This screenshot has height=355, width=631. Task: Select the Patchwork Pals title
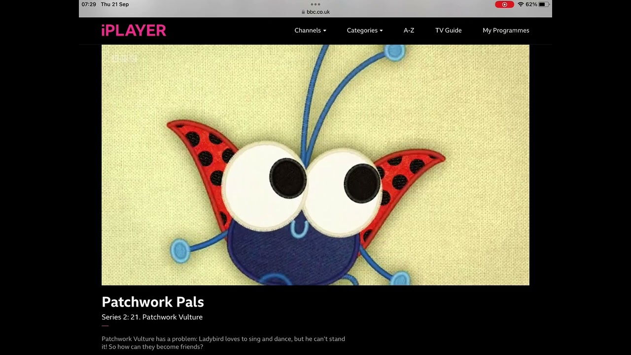coord(153,302)
